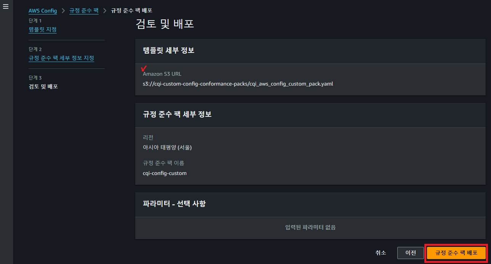The width and height of the screenshot is (491, 264).
Task: Jump to step 2 규정 준수 팩 세부 정보 지정
Action: click(61, 58)
